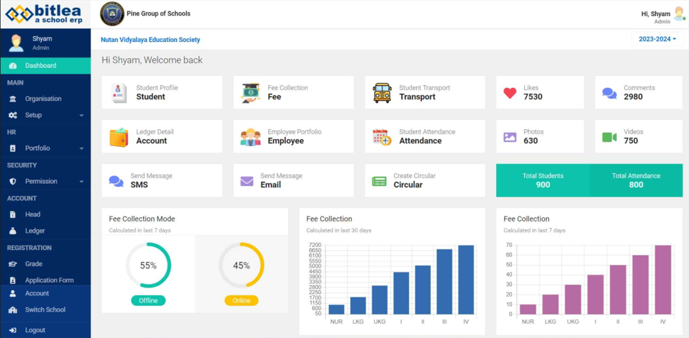Click the purple Email envelope icon
Viewport: 689px width, 338px height.
click(247, 181)
